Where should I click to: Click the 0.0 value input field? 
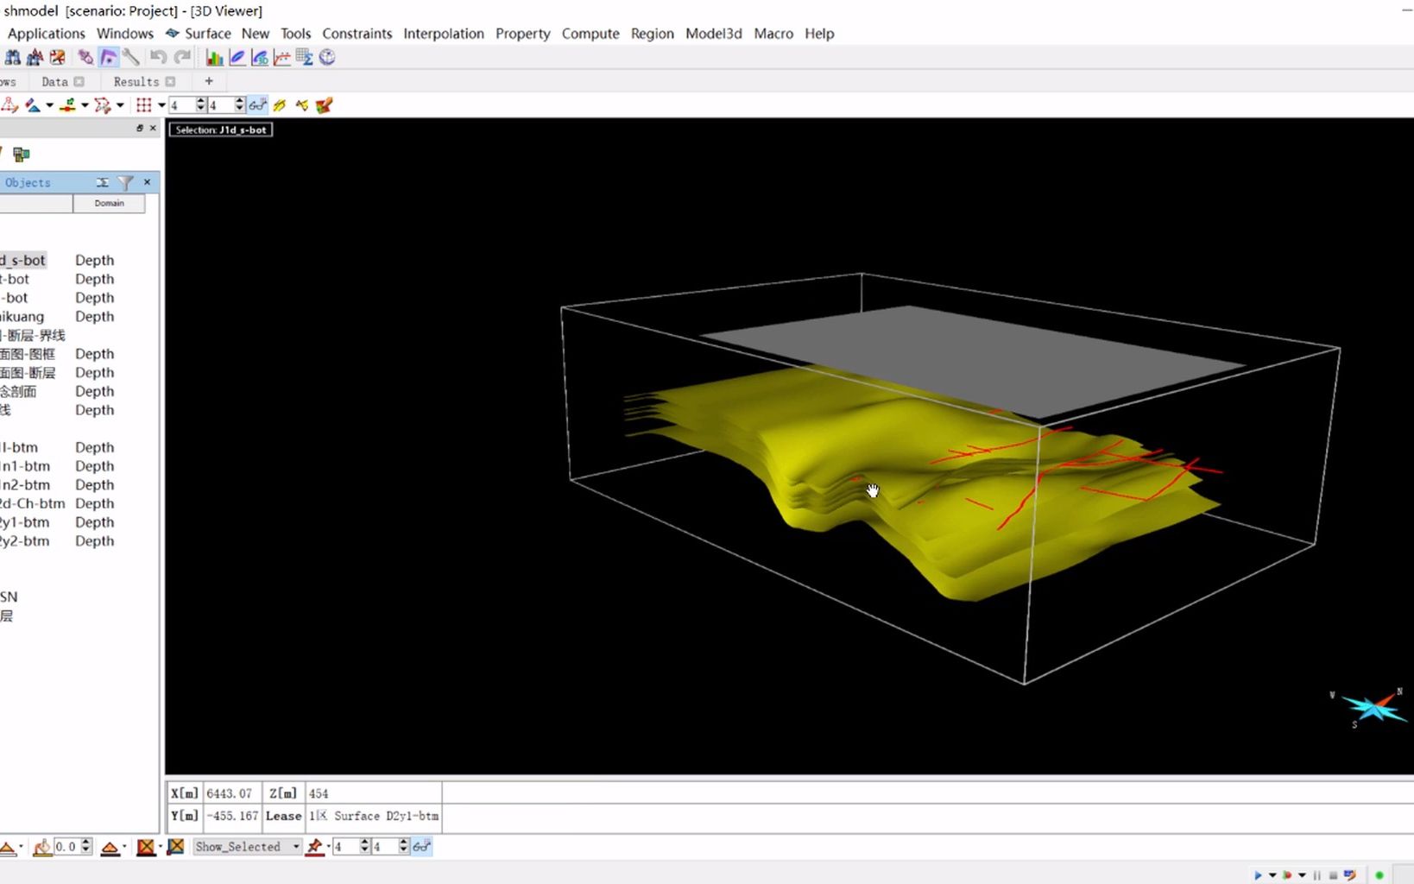[66, 847]
